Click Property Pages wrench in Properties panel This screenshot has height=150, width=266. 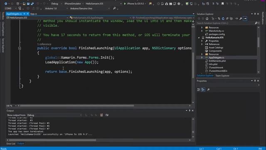[x=208, y=90]
